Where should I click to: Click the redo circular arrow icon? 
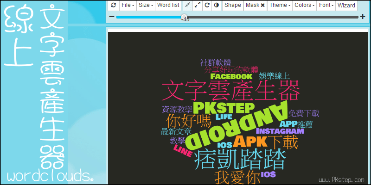[x=207, y=5]
